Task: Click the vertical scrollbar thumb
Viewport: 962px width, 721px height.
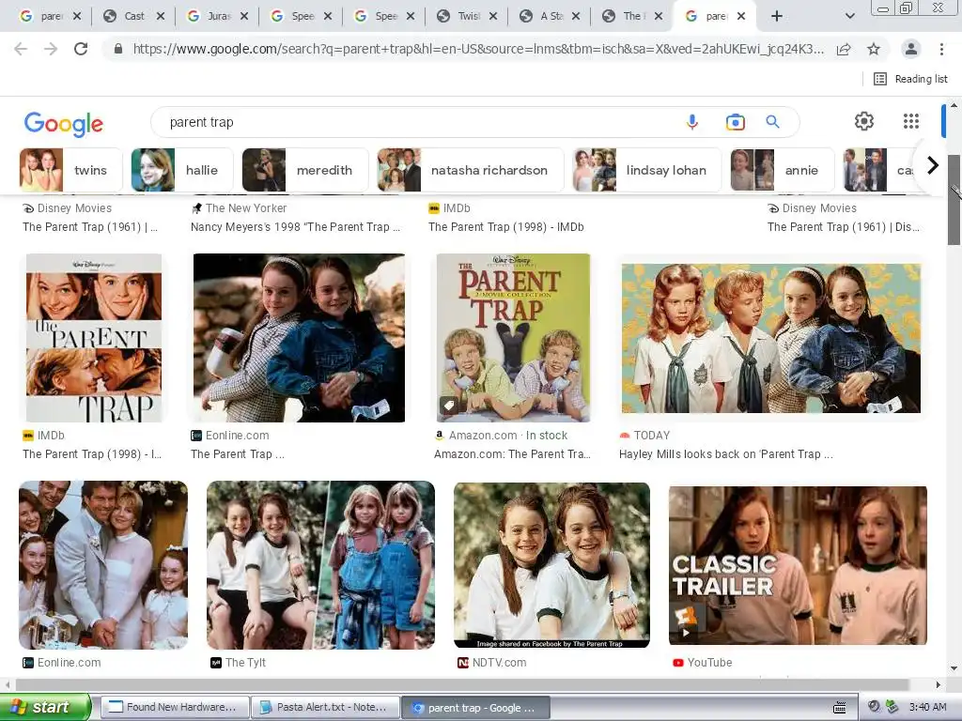Action: tap(954, 200)
